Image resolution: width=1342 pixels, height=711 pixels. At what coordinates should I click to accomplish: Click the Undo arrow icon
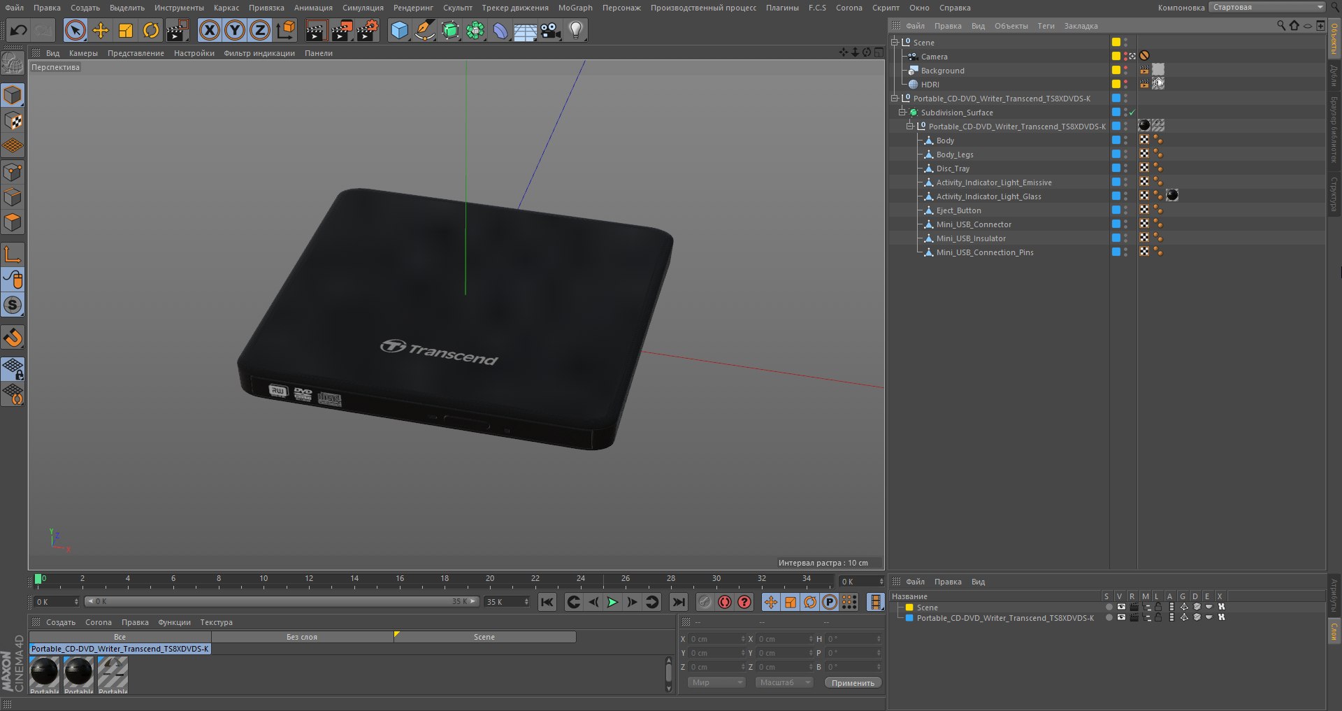(x=19, y=30)
